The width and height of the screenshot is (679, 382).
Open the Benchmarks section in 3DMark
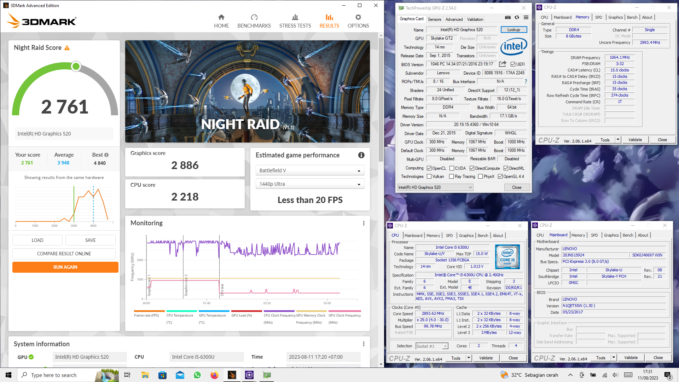254,21
